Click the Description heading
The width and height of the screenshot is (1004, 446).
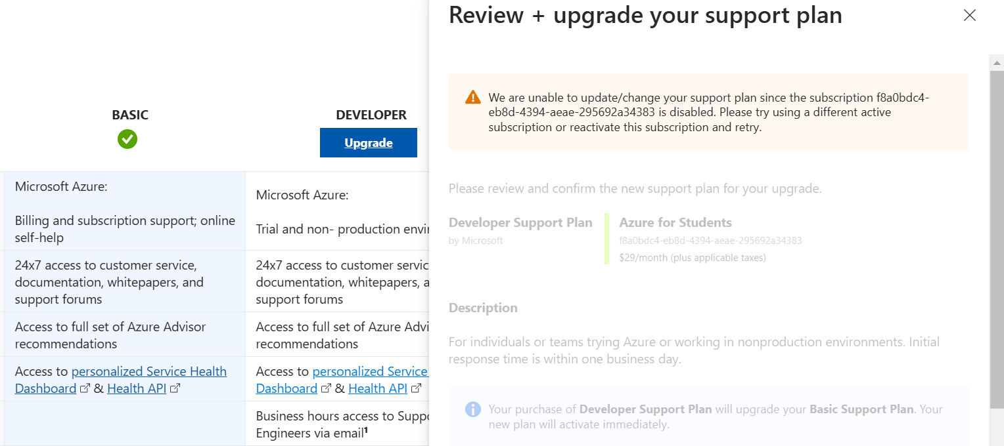click(483, 308)
